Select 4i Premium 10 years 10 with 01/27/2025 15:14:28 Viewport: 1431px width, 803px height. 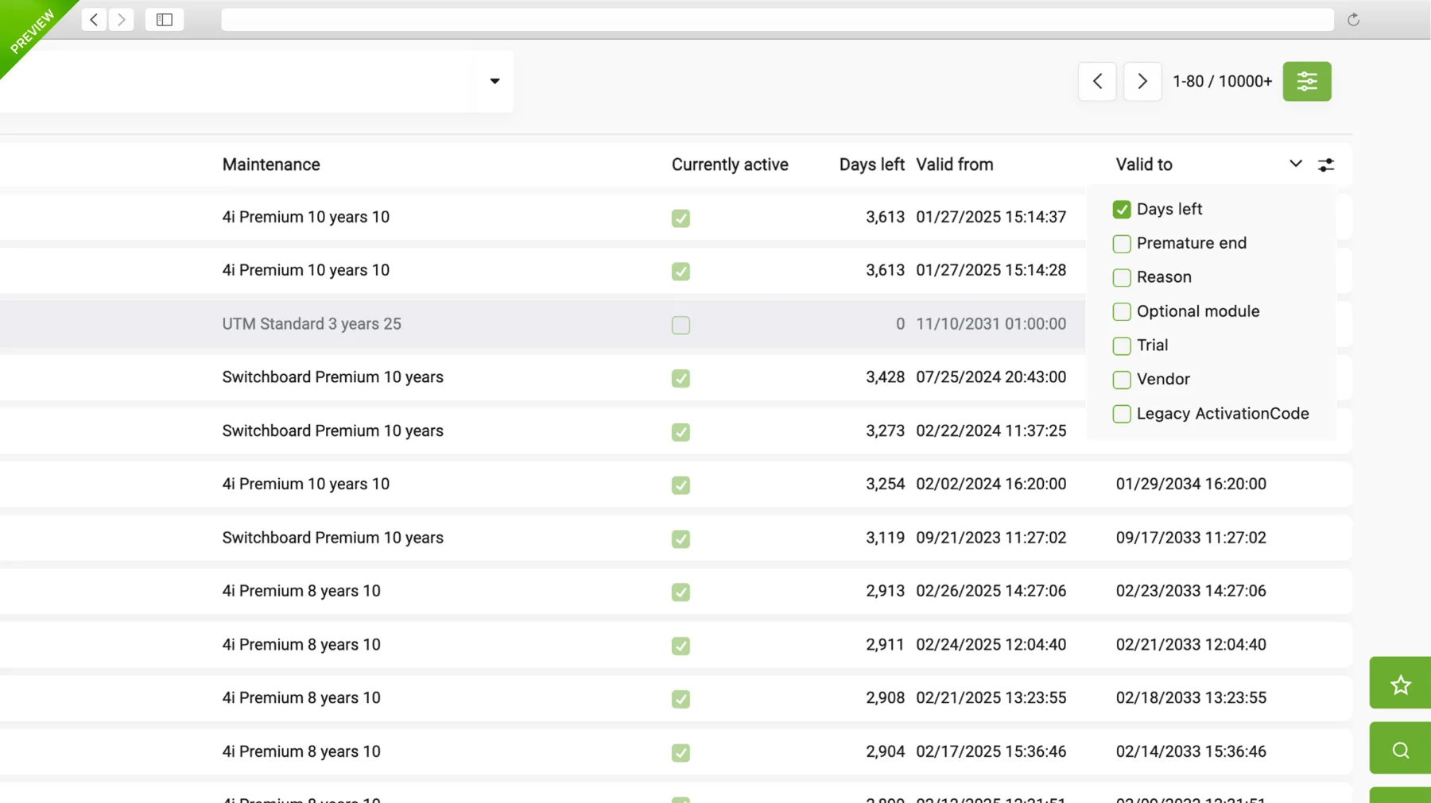(542, 270)
